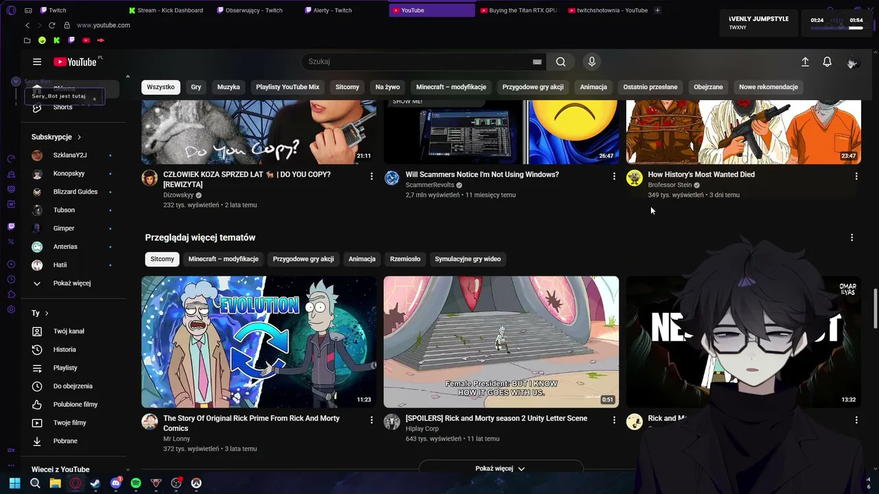The height and width of the screenshot is (494, 879).
Task: Open YouTube notifications bell
Action: (827, 62)
